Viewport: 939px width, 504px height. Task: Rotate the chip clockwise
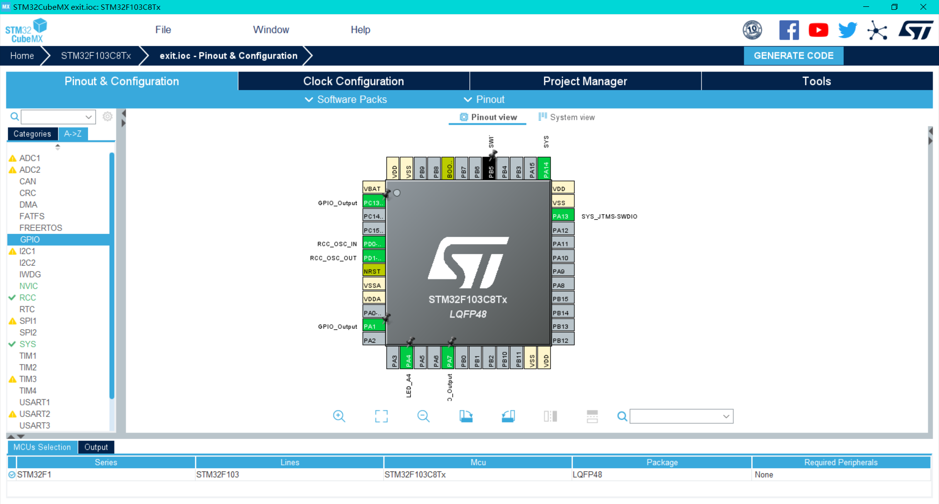pos(466,416)
